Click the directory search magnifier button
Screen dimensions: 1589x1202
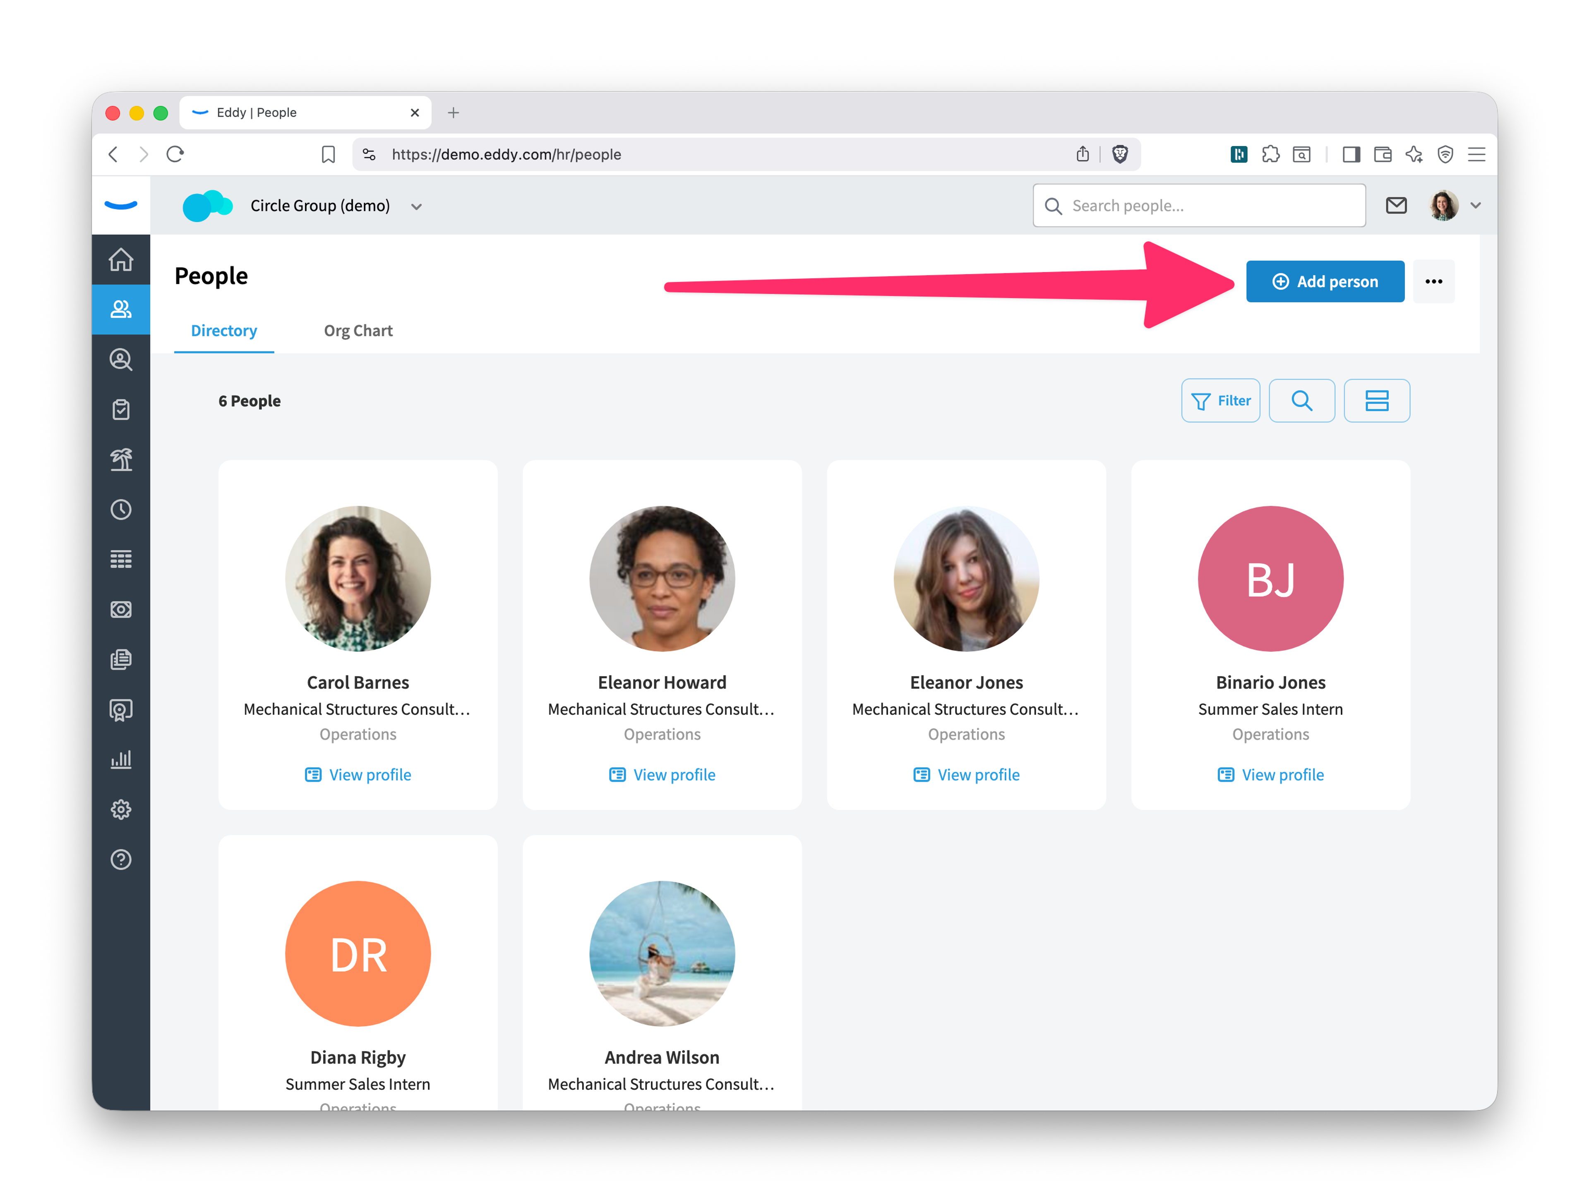[1302, 401]
